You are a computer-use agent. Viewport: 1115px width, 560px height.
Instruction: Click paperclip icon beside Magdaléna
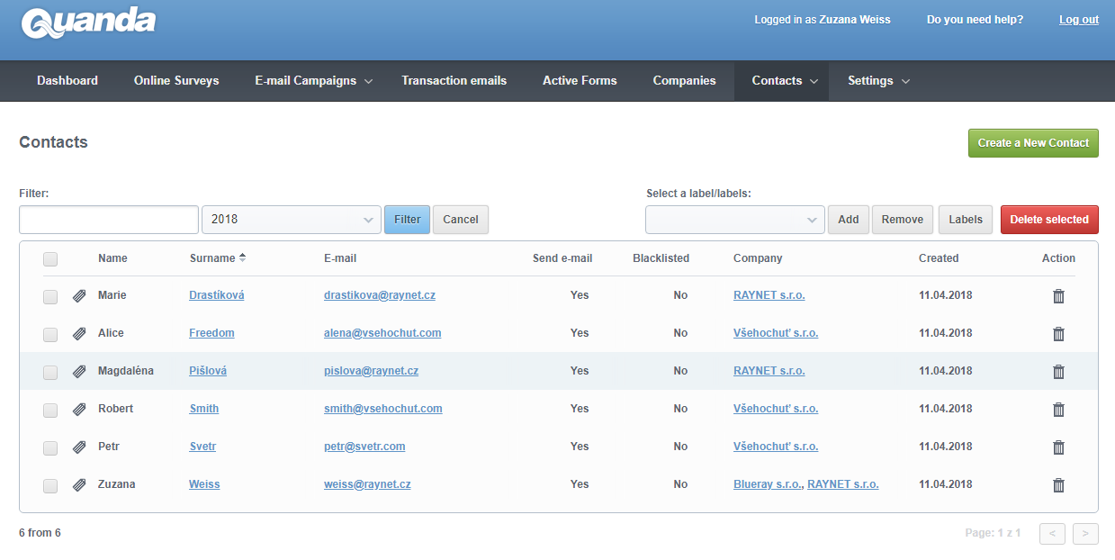[79, 372]
